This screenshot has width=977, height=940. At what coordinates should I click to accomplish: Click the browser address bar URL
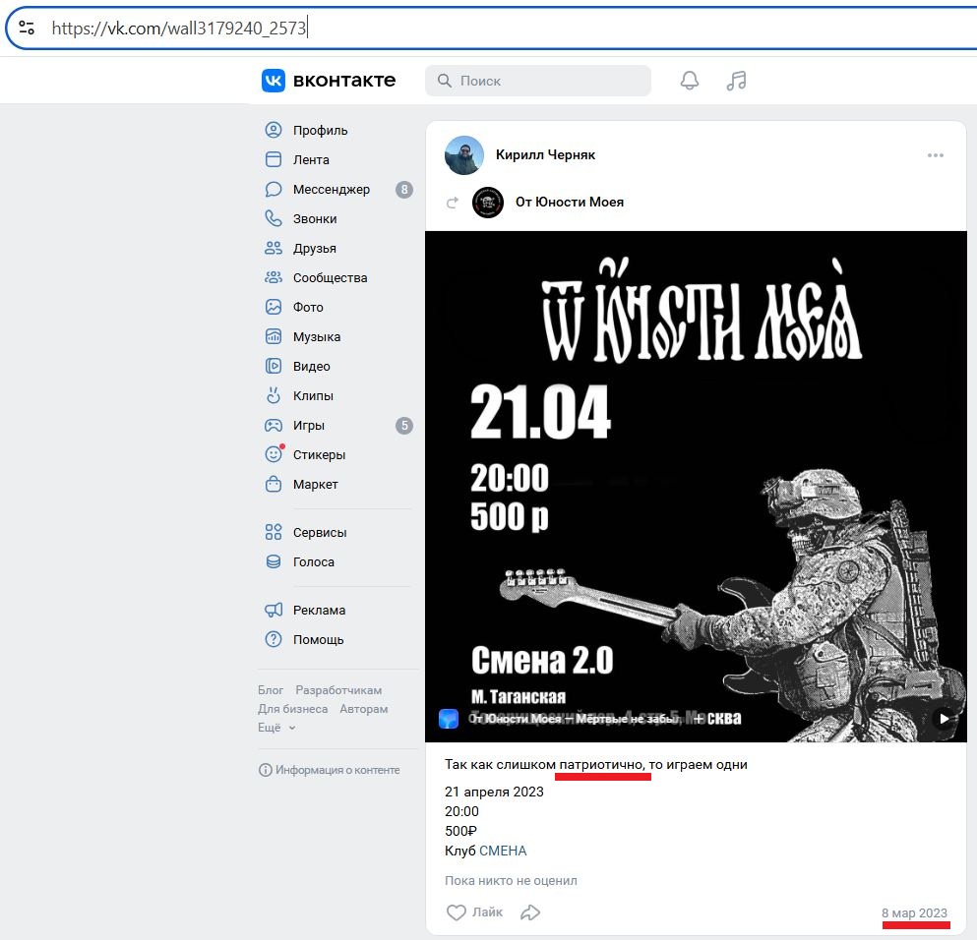pos(179,29)
